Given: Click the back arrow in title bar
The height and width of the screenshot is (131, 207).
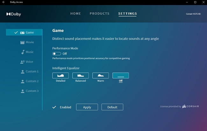Looking at the screenshot, I should 4,2.
